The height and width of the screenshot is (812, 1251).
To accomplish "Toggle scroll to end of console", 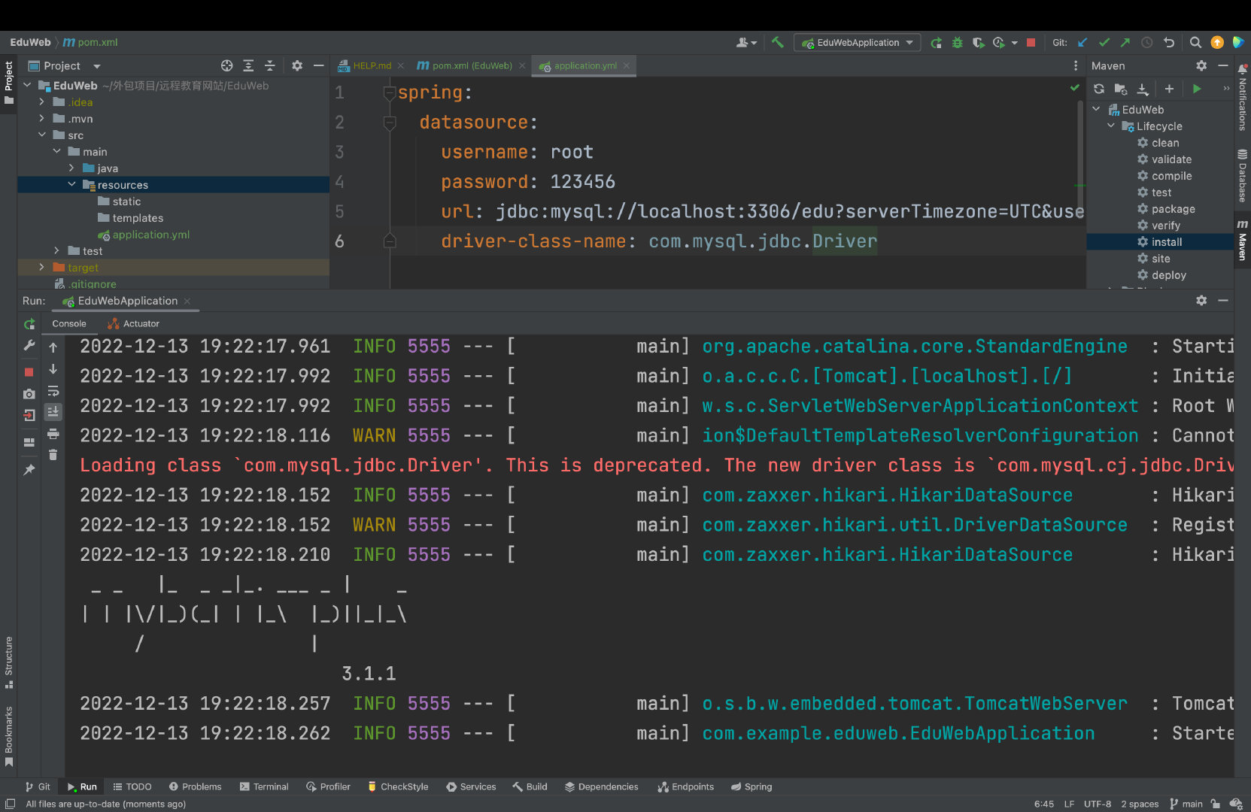I will pyautogui.click(x=53, y=412).
